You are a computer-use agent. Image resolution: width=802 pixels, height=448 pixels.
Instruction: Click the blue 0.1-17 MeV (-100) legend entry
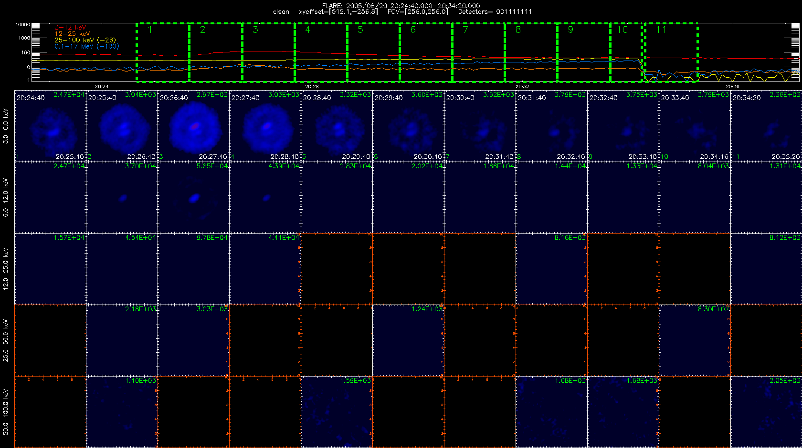[87, 46]
